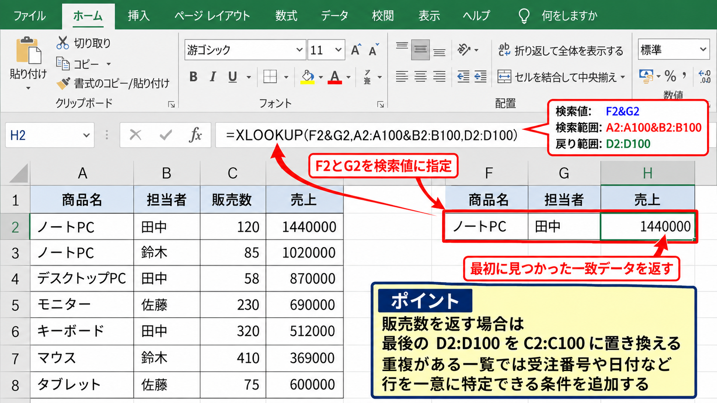Viewport: 717px width, 403px height.
Task: Switch to the Formulas (数式) tab
Action: pos(286,16)
